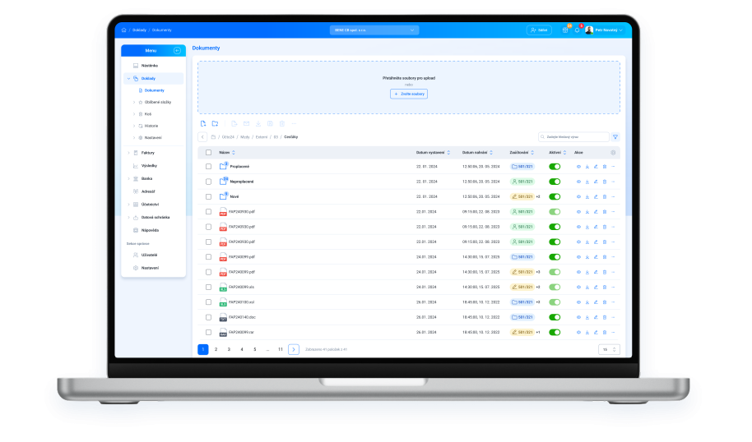
Task: Click the Zvolte soubory button
Action: (409, 94)
